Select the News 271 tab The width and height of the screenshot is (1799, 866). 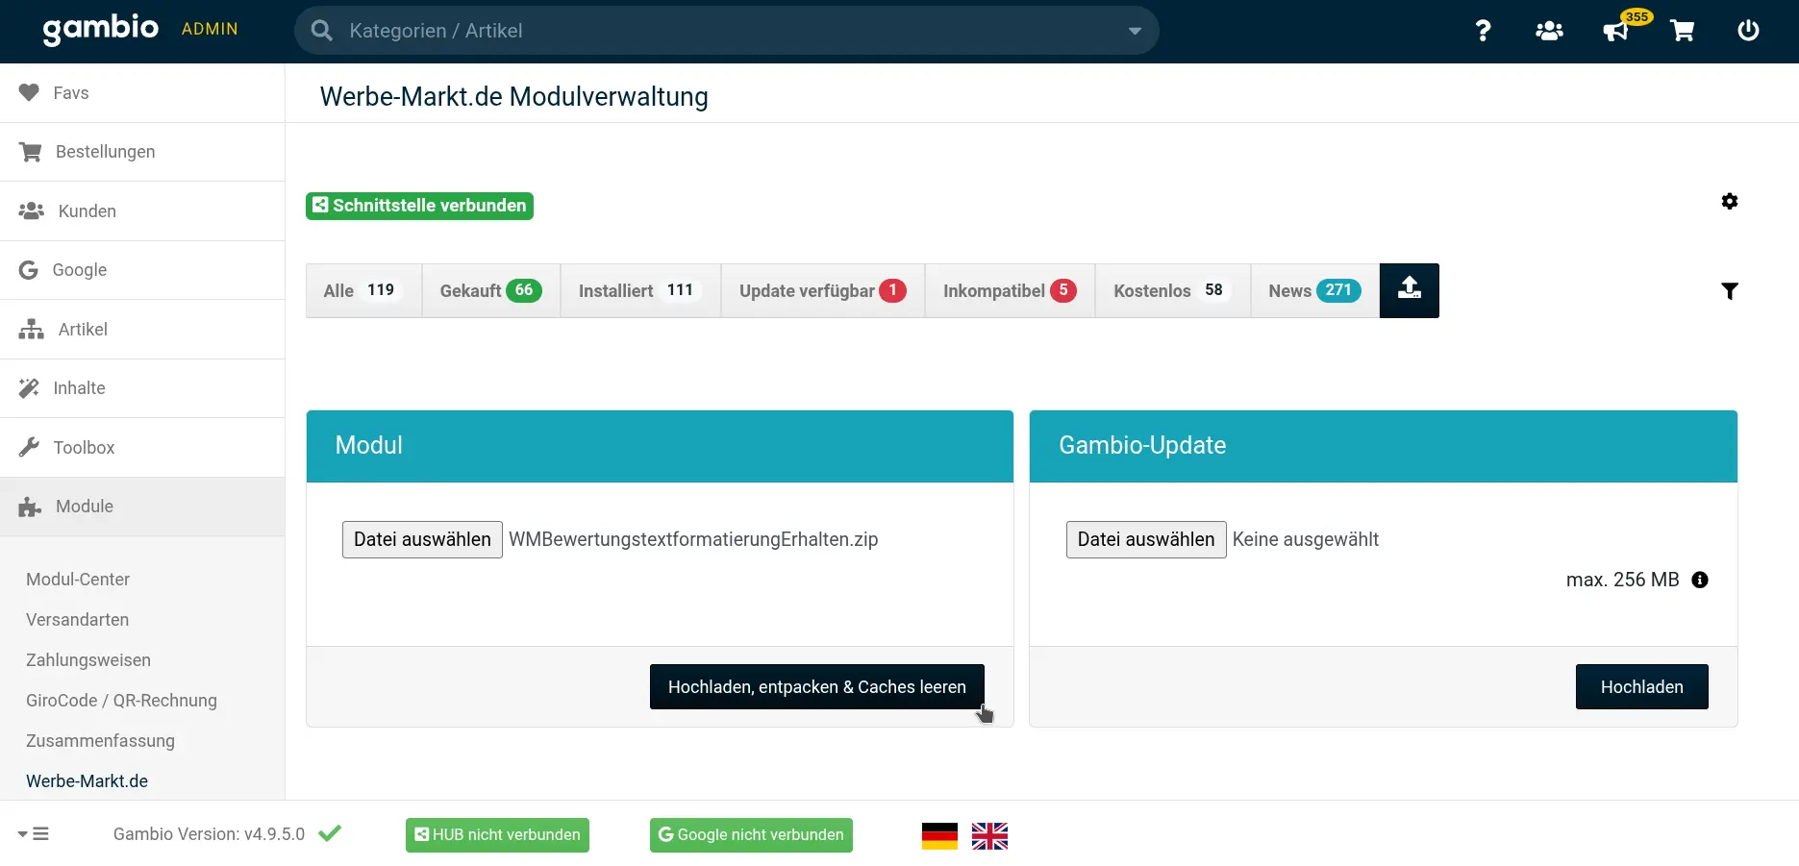[x=1314, y=290]
